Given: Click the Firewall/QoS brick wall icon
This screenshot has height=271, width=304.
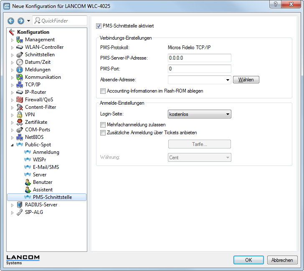Looking at the screenshot, I should tap(20, 100).
